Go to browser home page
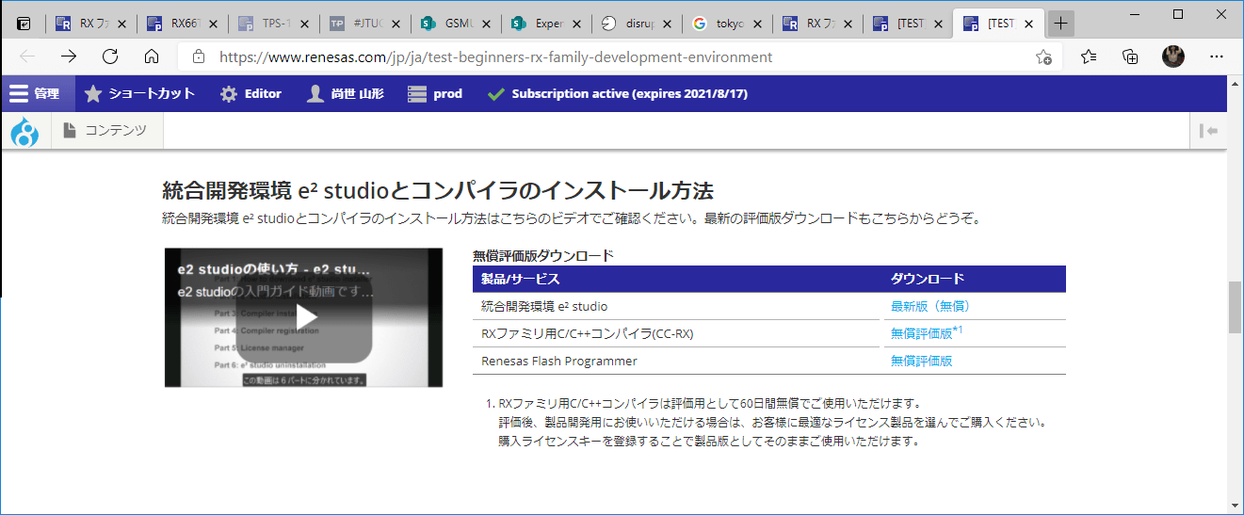This screenshot has height=515, width=1244. click(151, 56)
